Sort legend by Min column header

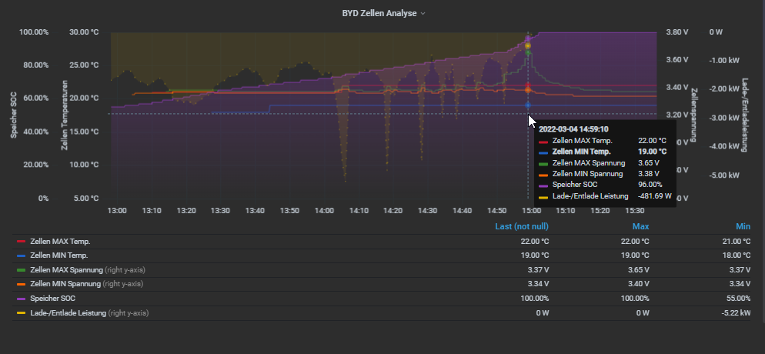[x=743, y=226]
